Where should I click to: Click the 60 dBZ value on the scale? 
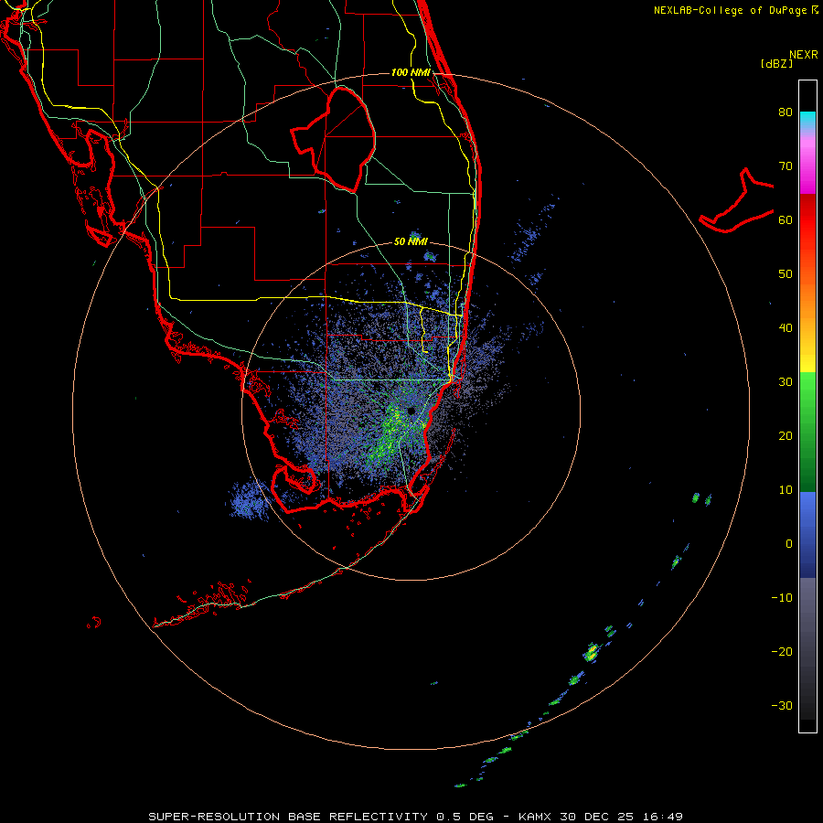click(x=786, y=219)
